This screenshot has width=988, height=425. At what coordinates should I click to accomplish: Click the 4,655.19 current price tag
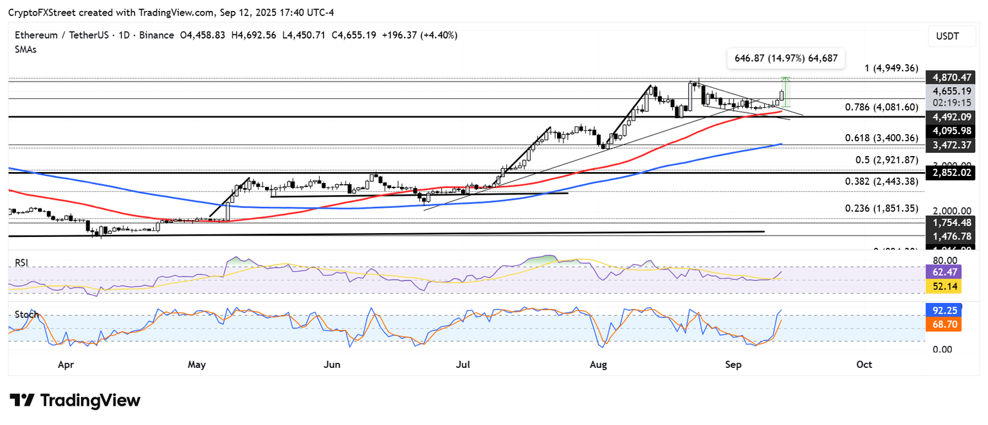[948, 92]
